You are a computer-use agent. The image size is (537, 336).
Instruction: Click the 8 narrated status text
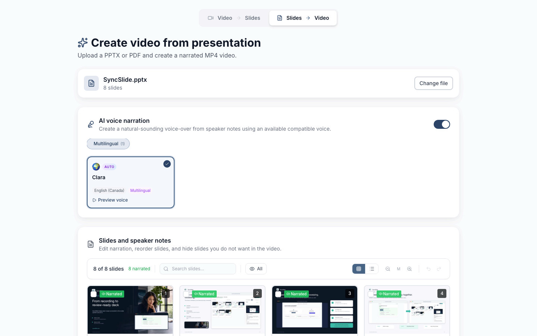[x=139, y=269]
